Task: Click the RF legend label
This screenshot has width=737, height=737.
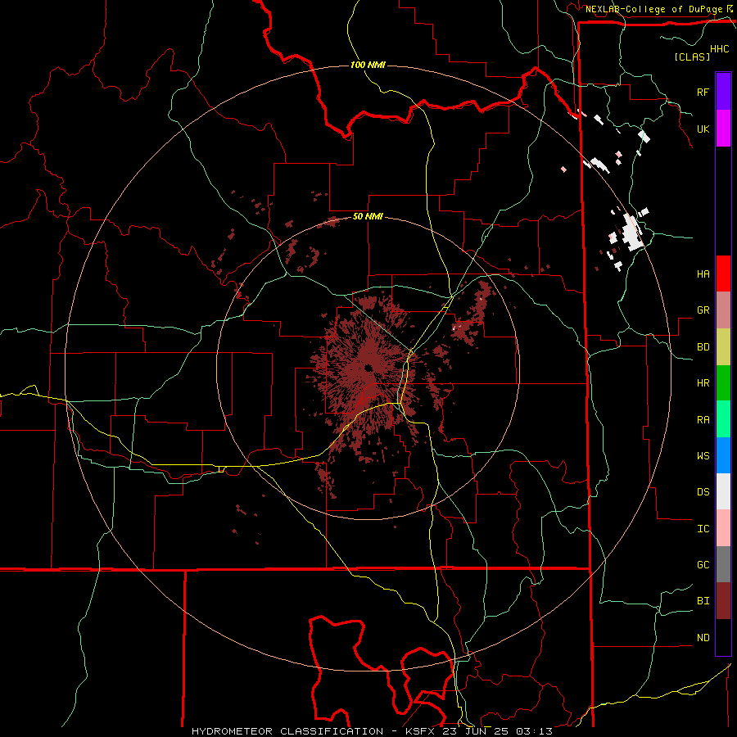Action: coord(703,92)
